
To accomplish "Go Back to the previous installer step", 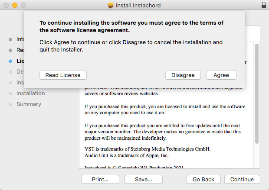I will click(203, 179).
